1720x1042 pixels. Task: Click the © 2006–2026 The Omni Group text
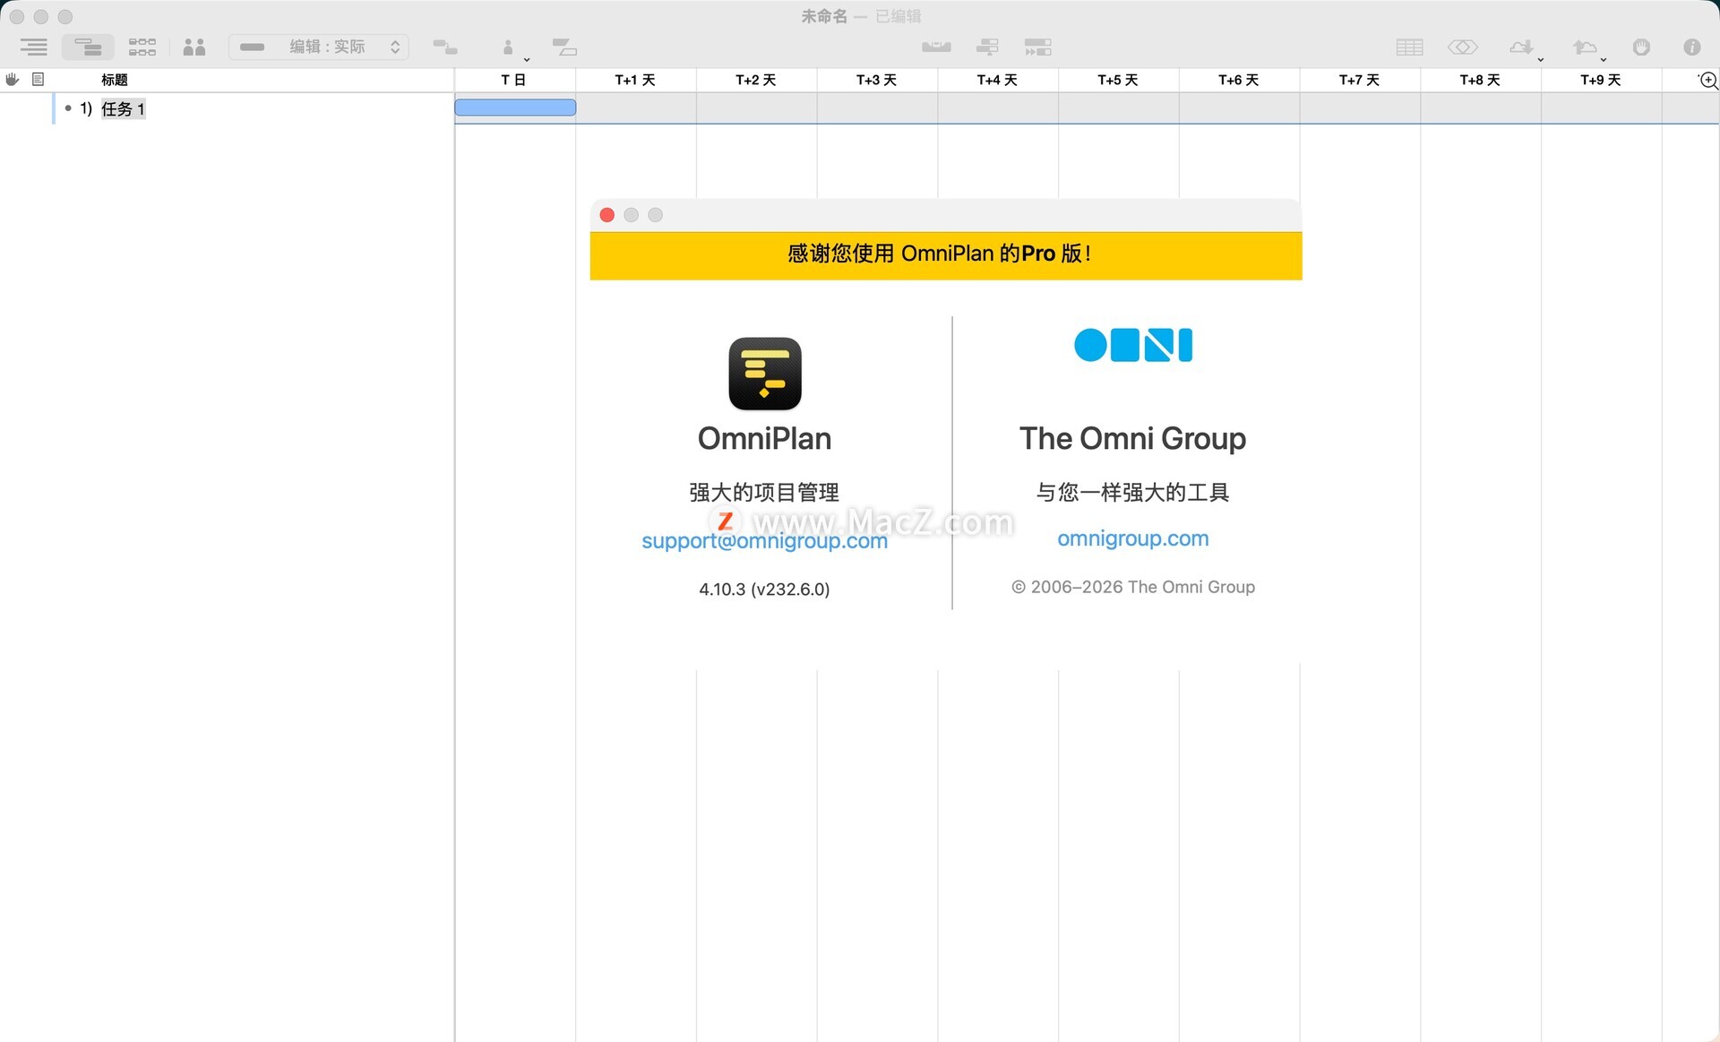coord(1133,587)
